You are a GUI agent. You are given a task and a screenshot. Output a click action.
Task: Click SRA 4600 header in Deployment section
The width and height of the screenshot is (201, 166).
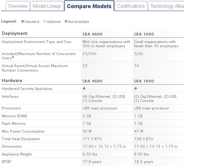pos(92,34)
